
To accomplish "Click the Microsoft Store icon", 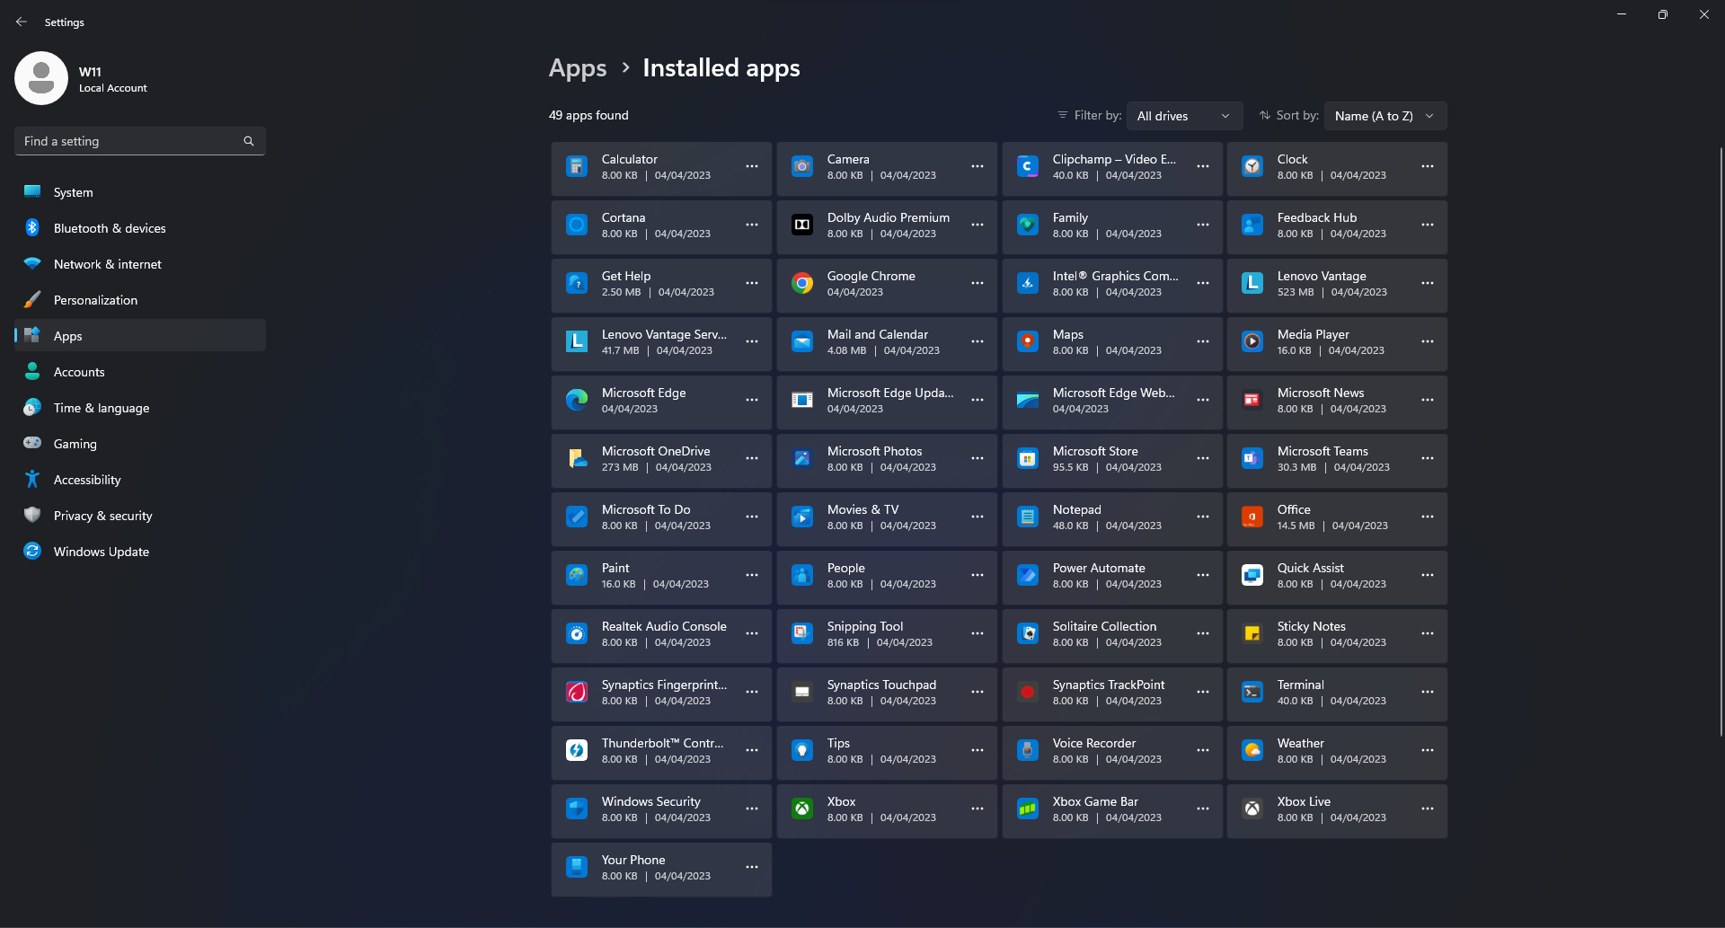I will [1028, 458].
